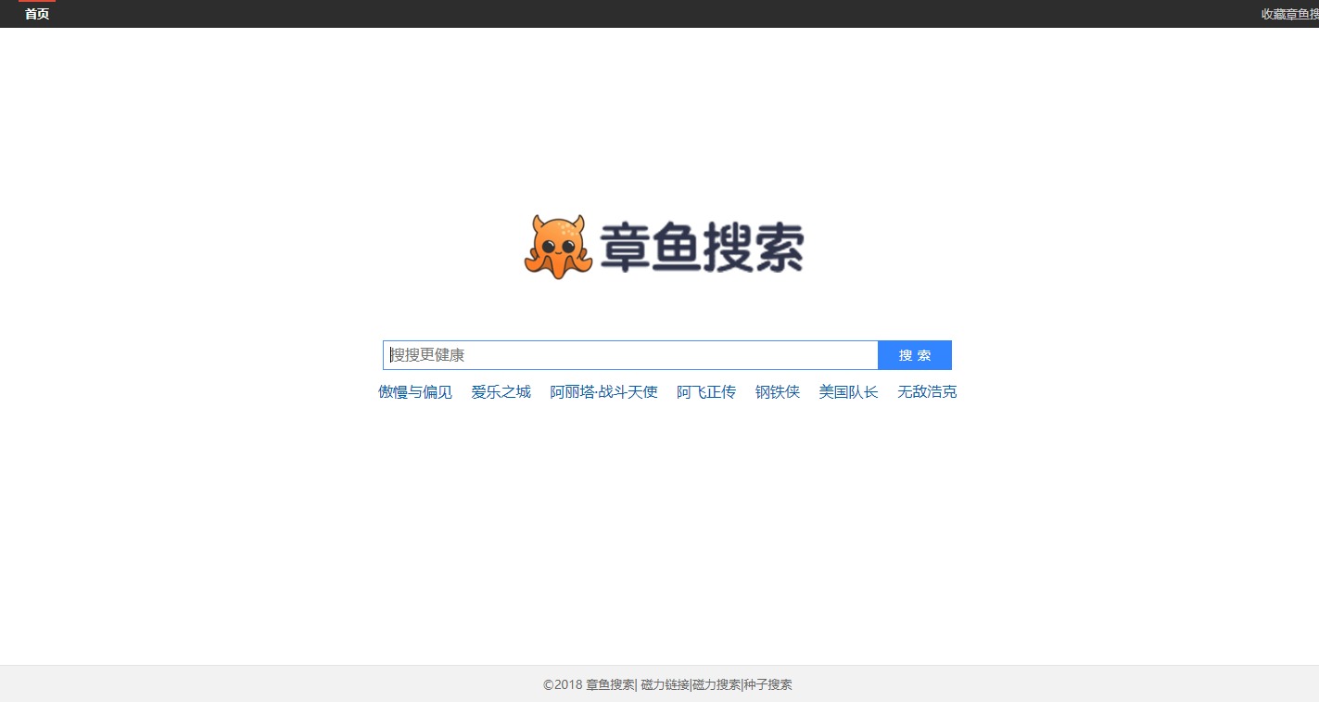Click the 美国队长 search suggestion
Image resolution: width=1319 pixels, height=702 pixels.
coord(848,392)
